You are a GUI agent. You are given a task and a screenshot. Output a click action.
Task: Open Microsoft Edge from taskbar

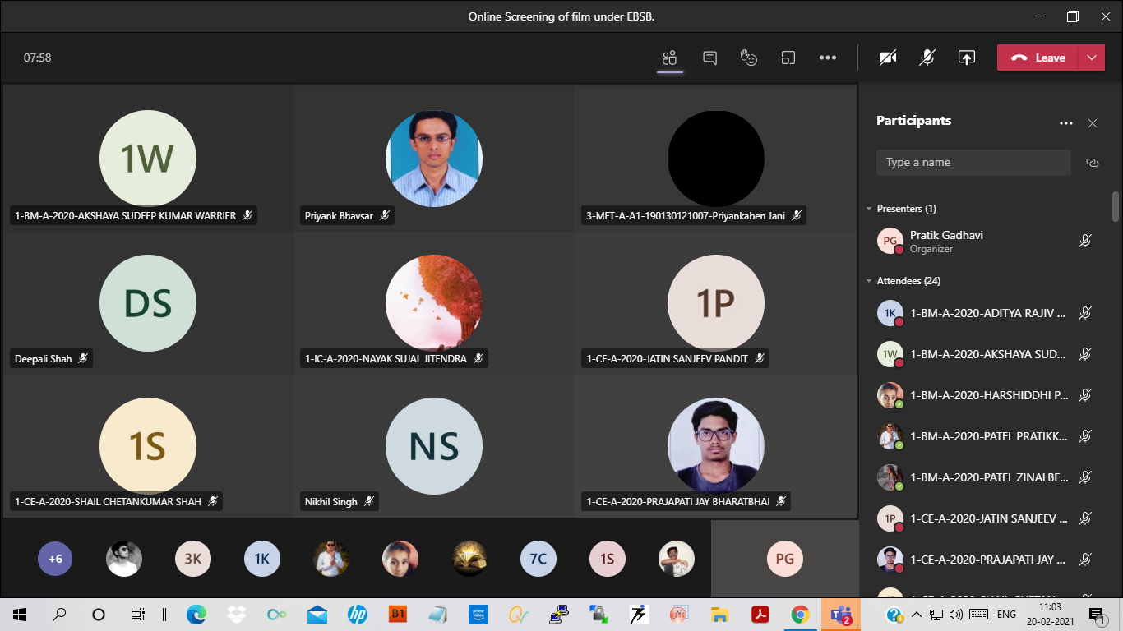point(196,614)
